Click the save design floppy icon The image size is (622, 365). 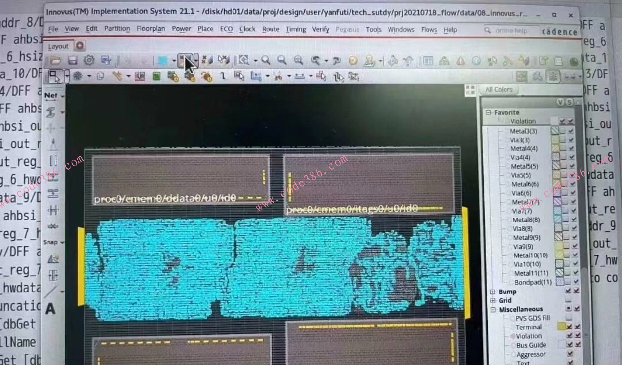tap(72, 60)
